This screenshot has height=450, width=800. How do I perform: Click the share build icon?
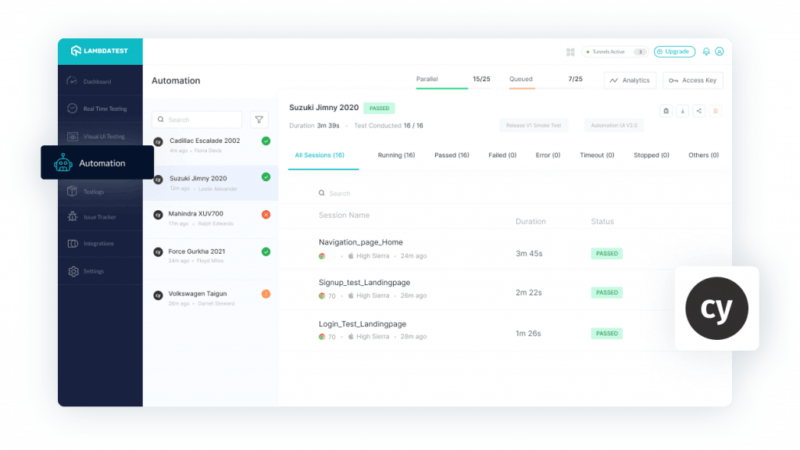click(x=698, y=111)
